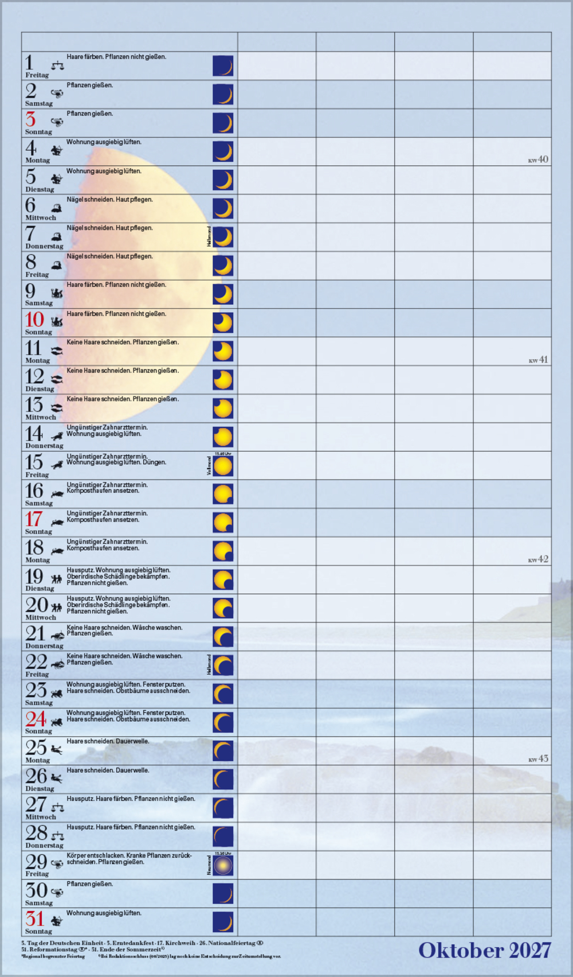
Task: Click the scales zodiac icon on day 27
Action: pos(57,808)
